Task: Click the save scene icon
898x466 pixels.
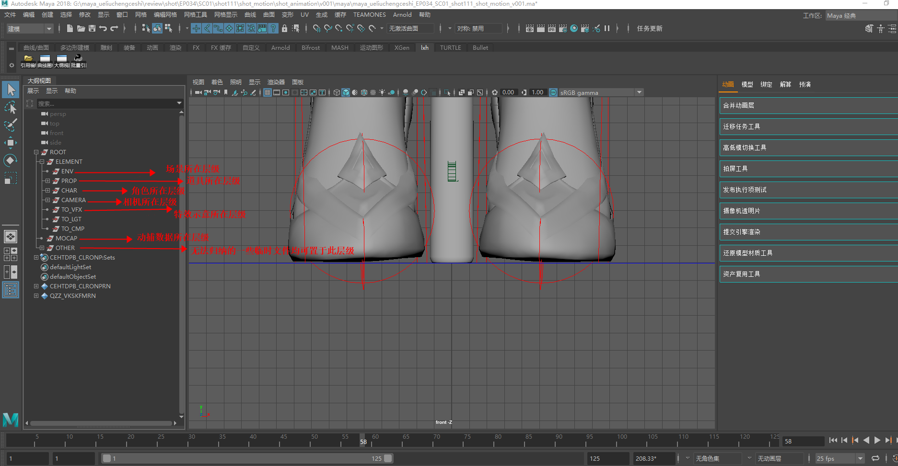Action: tap(92, 29)
